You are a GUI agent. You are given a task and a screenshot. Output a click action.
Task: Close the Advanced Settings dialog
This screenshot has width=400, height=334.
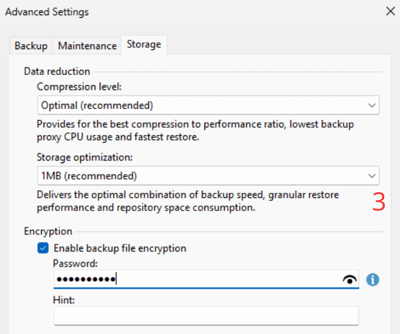[x=391, y=11]
